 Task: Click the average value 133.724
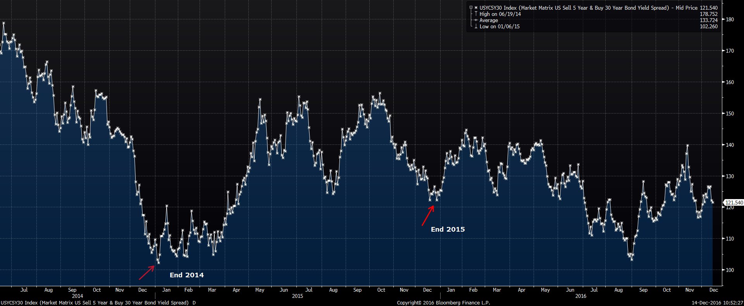click(x=709, y=20)
